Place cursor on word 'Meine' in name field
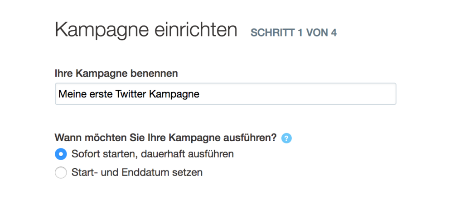The height and width of the screenshot is (198, 464). [71, 94]
